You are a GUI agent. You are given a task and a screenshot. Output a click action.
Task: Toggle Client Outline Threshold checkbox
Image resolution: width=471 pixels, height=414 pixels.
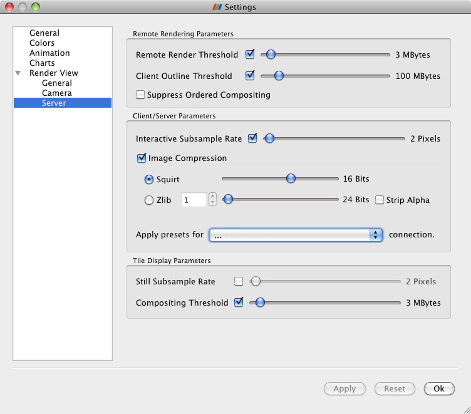coord(250,75)
